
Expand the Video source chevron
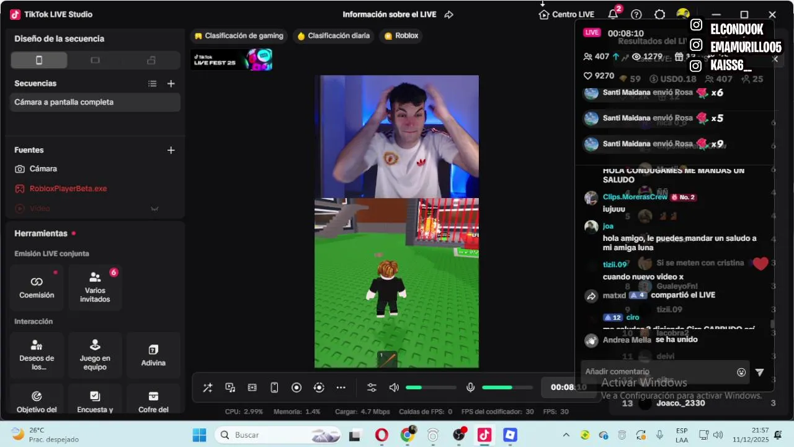pyautogui.click(x=155, y=209)
